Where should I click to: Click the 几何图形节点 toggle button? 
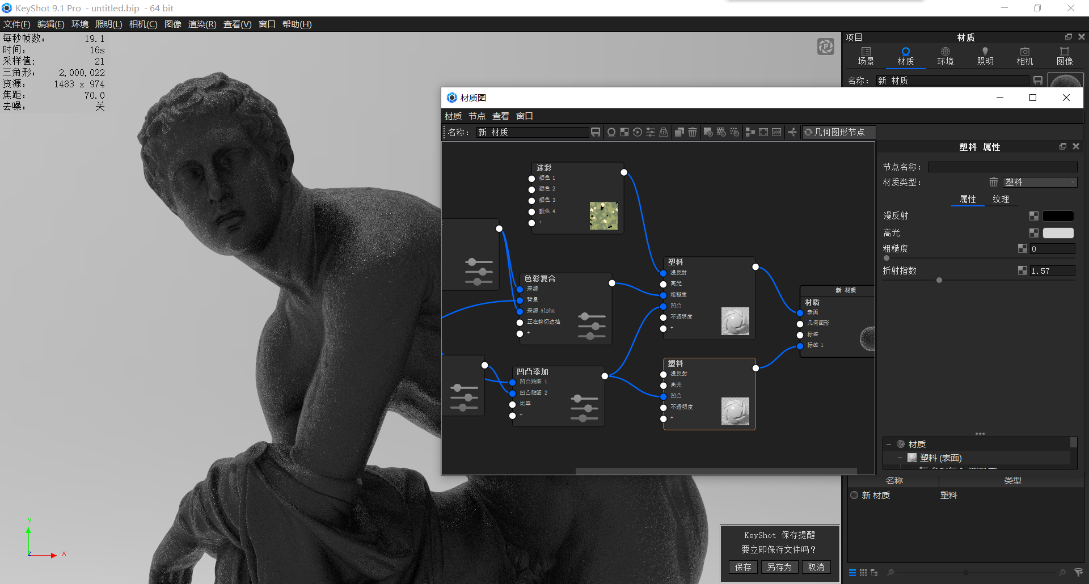(x=838, y=132)
